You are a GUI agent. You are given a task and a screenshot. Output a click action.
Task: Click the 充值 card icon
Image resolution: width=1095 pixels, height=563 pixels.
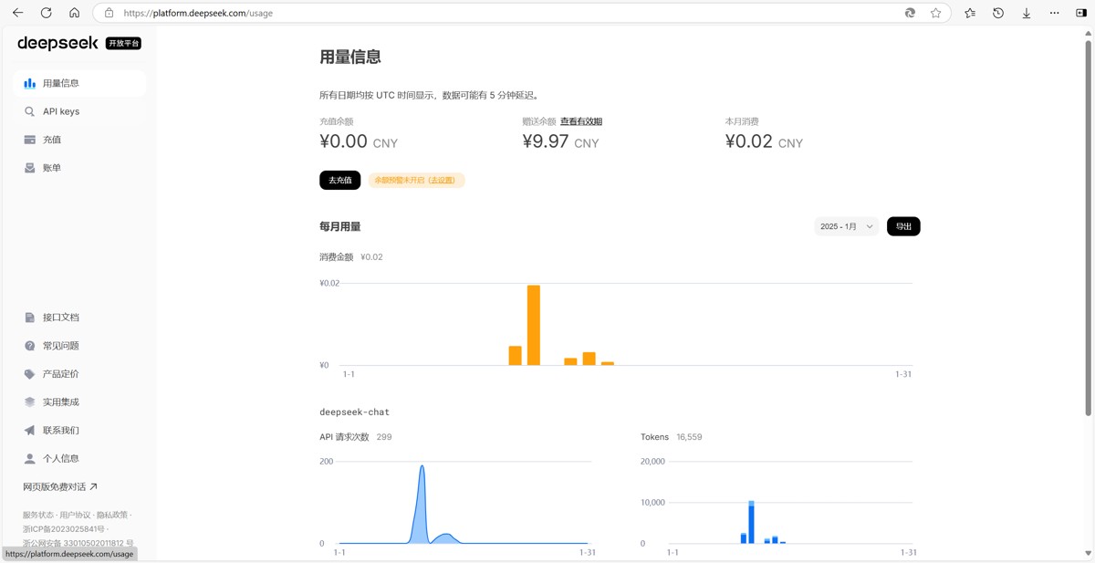click(29, 140)
